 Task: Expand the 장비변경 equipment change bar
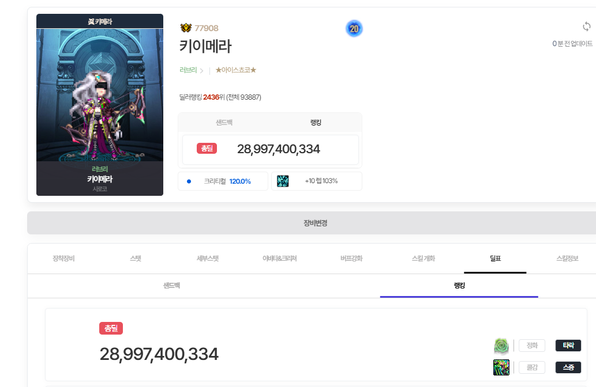(315, 223)
